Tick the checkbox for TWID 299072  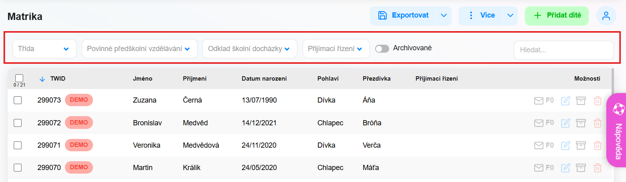[18, 123]
